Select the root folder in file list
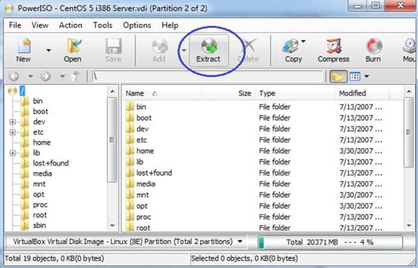 coord(143,228)
